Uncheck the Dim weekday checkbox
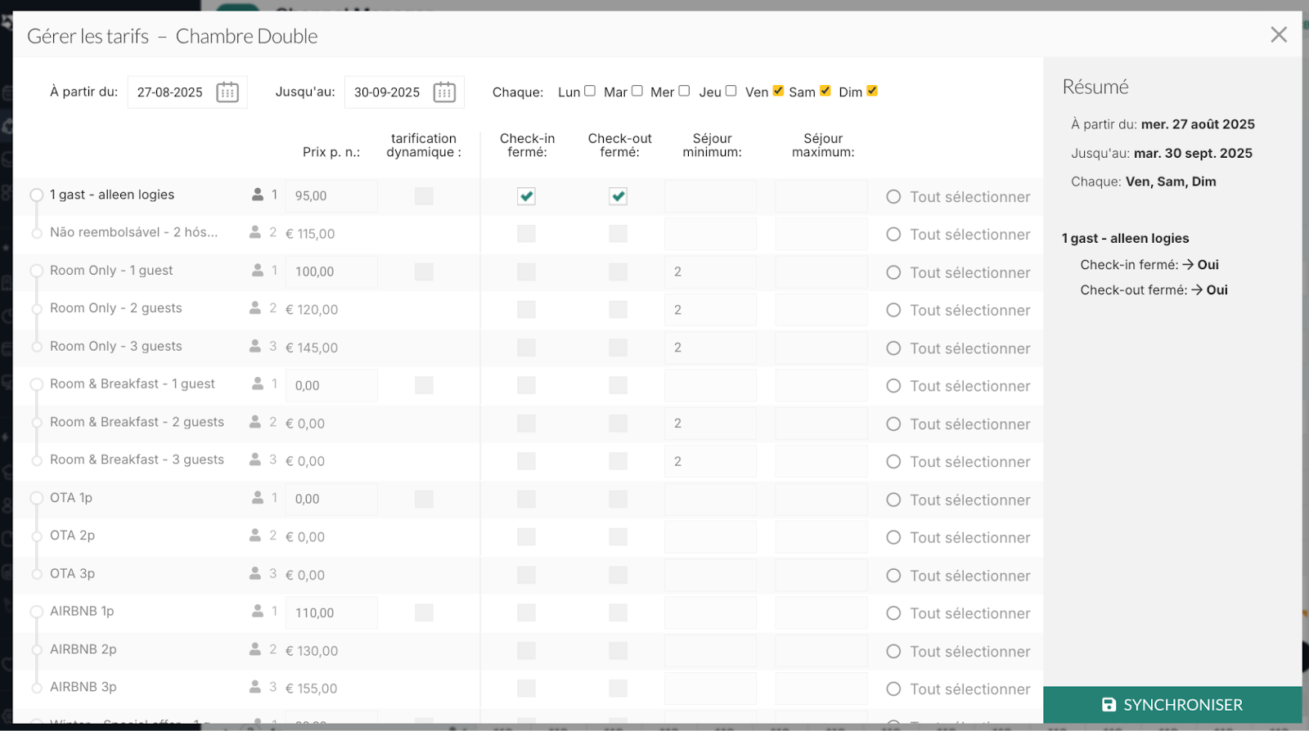This screenshot has width=1309, height=731. click(872, 91)
